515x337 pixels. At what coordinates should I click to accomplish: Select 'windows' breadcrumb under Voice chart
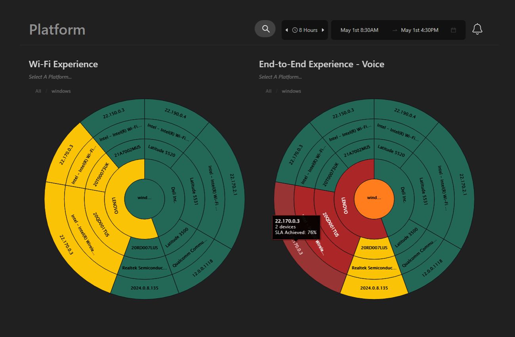[x=291, y=91]
